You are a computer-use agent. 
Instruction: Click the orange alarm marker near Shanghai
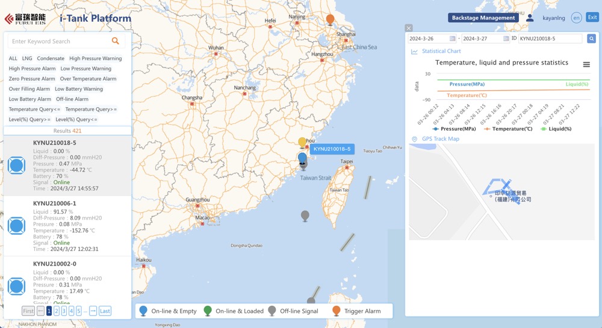click(330, 19)
